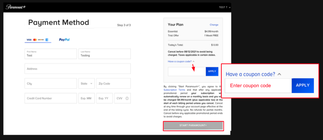
Task: Open the Subscription Terms link
Action: [174, 90]
